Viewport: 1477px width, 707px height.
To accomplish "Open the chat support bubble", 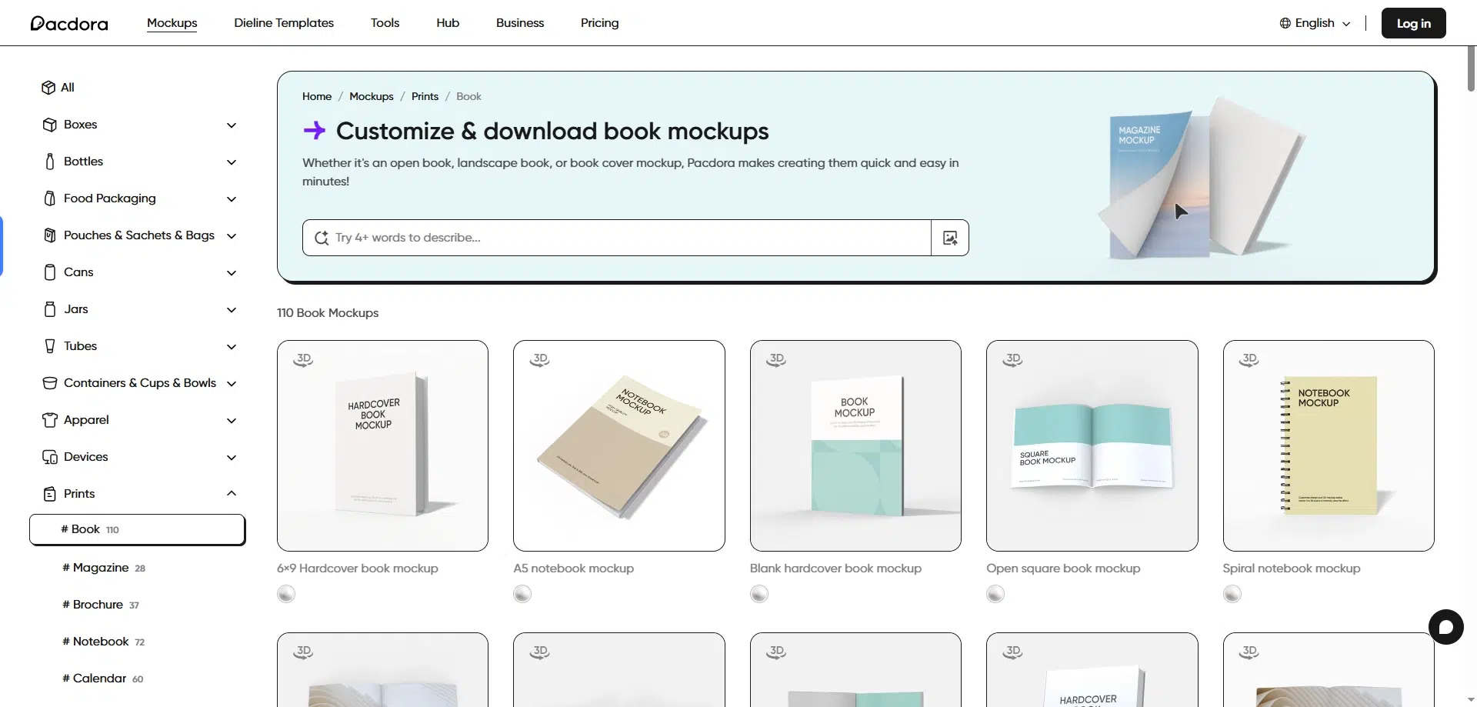I will pos(1445,627).
